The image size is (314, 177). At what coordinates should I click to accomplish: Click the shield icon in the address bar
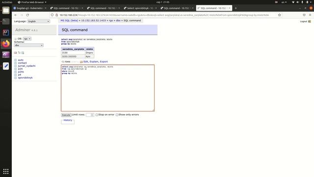coord(52,15)
